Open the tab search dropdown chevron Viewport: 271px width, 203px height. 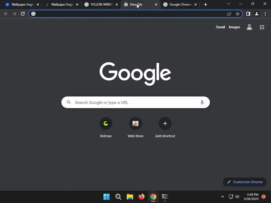tap(228, 4)
